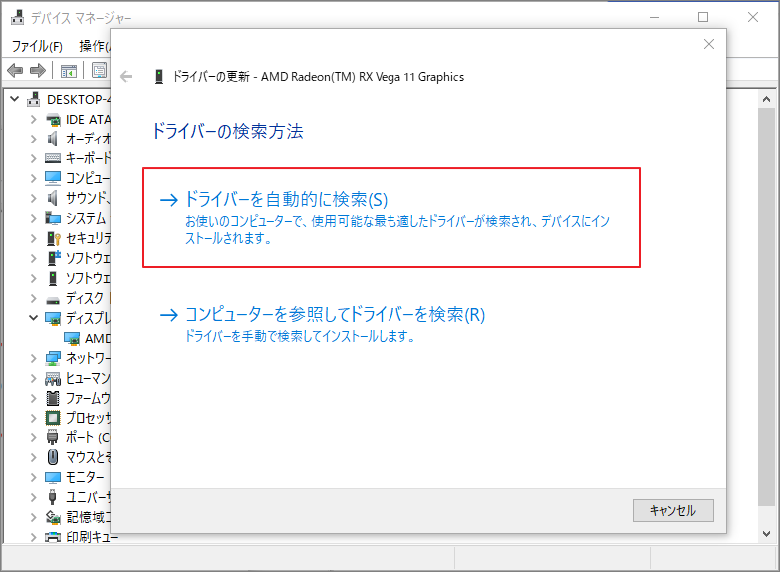This screenshot has width=780, height=572.
Task: Expand the IDE ATA category
Action: point(33,119)
